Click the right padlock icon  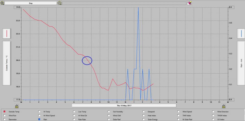coord(224,106)
